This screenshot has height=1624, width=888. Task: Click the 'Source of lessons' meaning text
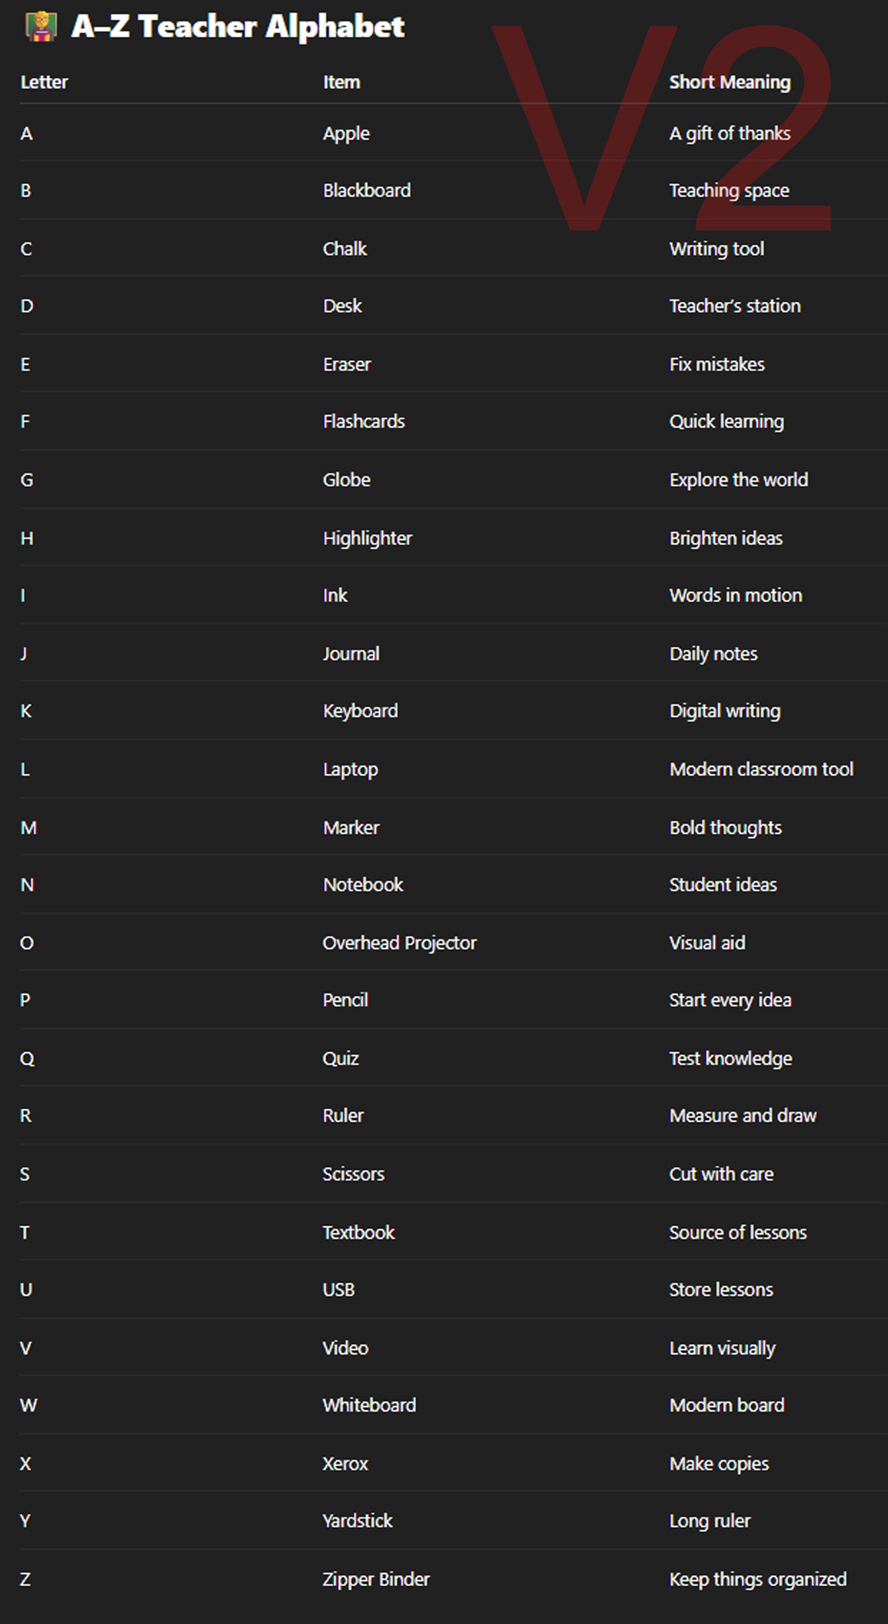[x=738, y=1232]
